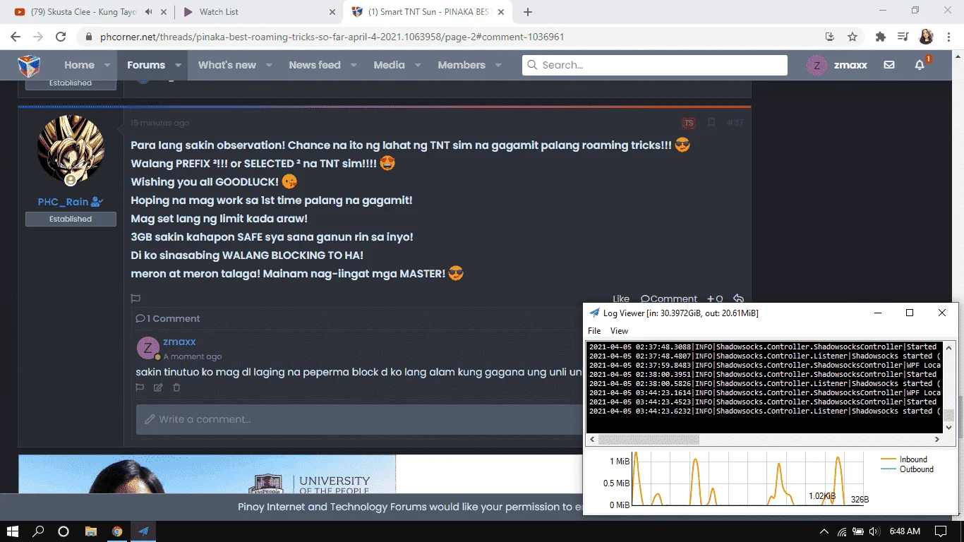Open the Chrome profile avatar
This screenshot has width=964, height=542.
click(x=926, y=37)
